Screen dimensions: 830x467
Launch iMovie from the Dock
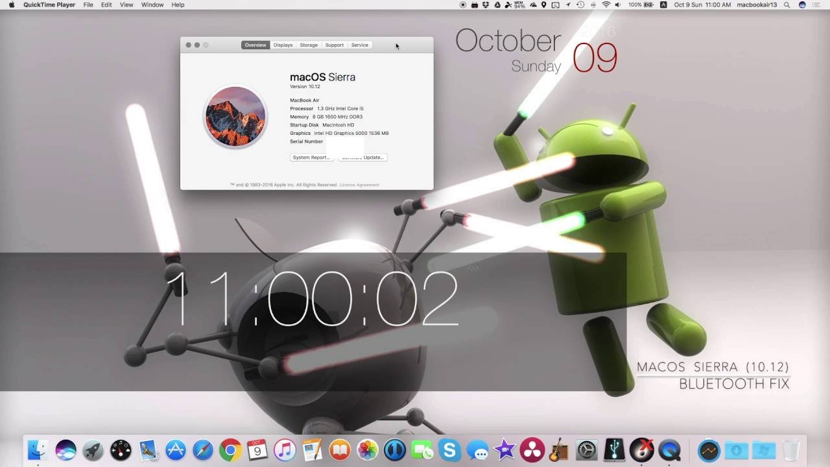pyautogui.click(x=504, y=450)
